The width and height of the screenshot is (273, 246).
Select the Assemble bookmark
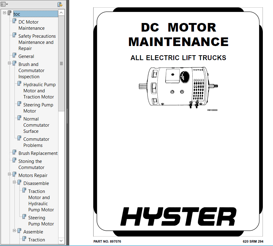[x=33, y=232]
